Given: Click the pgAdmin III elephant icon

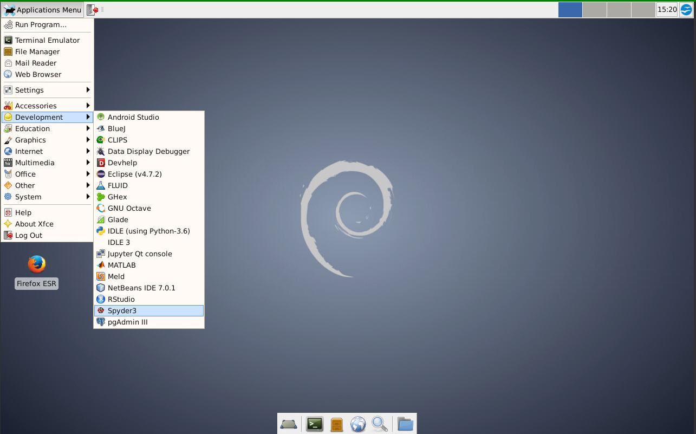Looking at the screenshot, I should tap(101, 322).
